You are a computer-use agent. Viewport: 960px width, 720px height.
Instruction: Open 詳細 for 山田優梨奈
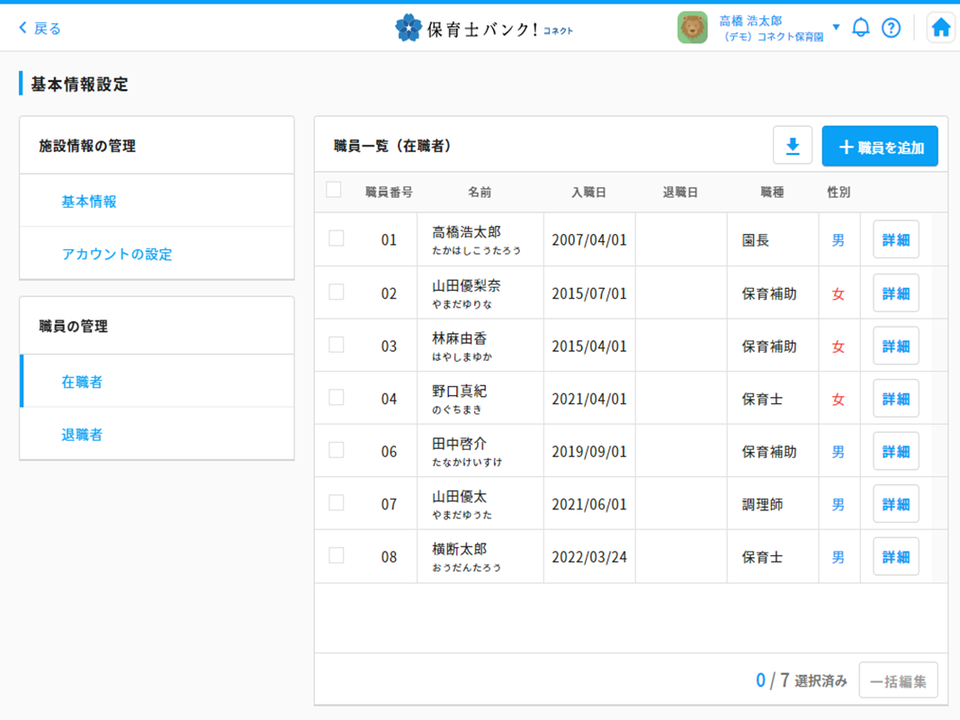click(x=895, y=293)
